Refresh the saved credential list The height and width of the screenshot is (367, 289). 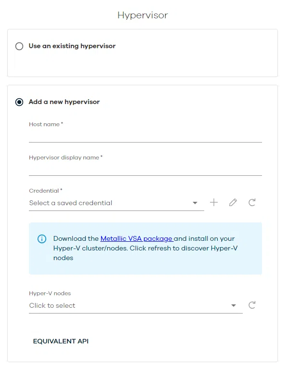tap(252, 203)
